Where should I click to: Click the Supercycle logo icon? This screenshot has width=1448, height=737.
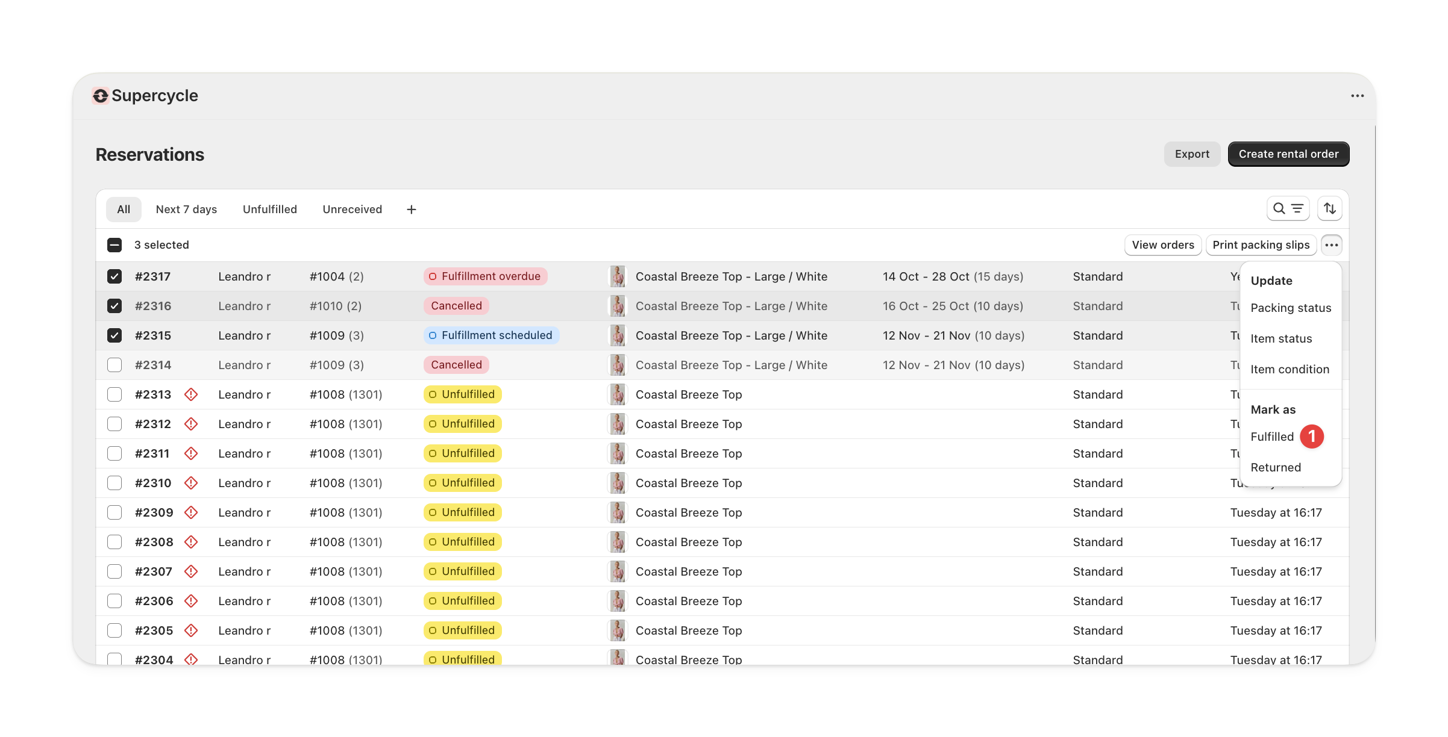click(100, 95)
